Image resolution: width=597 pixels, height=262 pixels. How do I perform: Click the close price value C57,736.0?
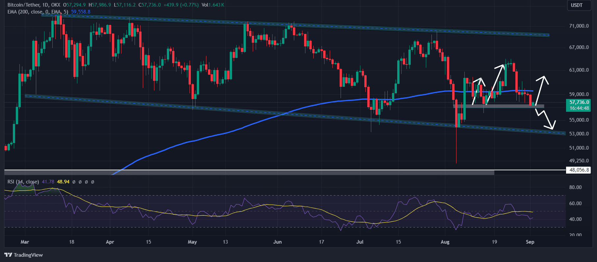(150, 5)
